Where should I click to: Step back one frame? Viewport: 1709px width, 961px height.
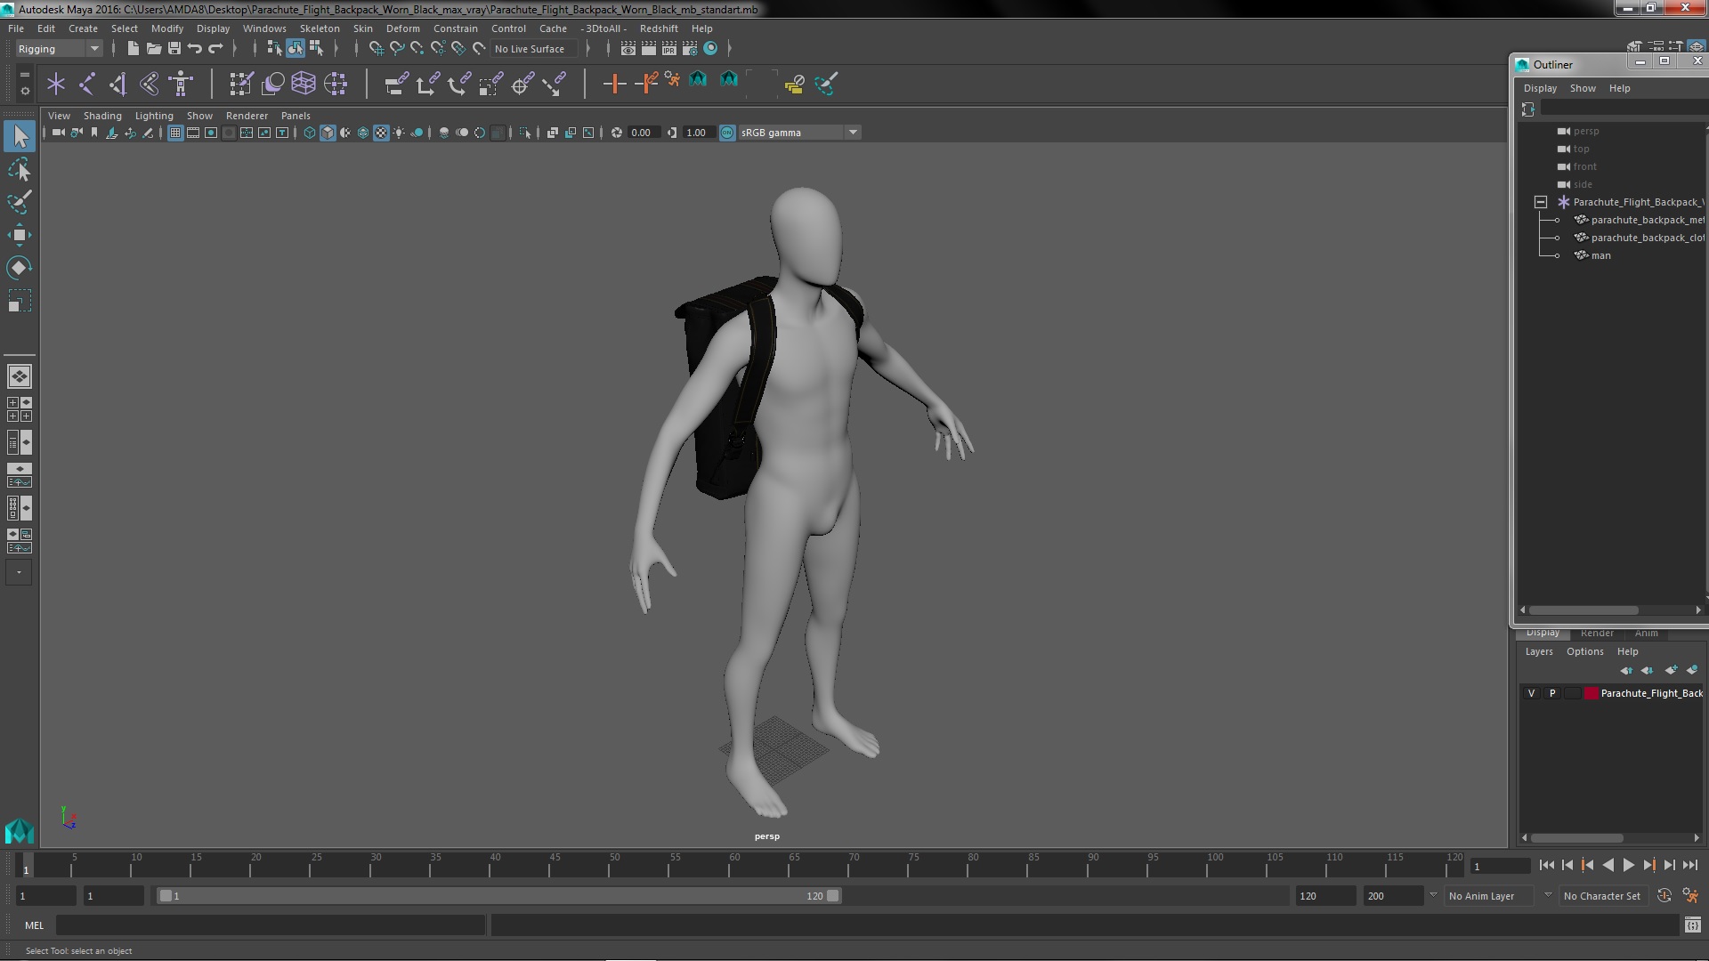(x=1567, y=865)
